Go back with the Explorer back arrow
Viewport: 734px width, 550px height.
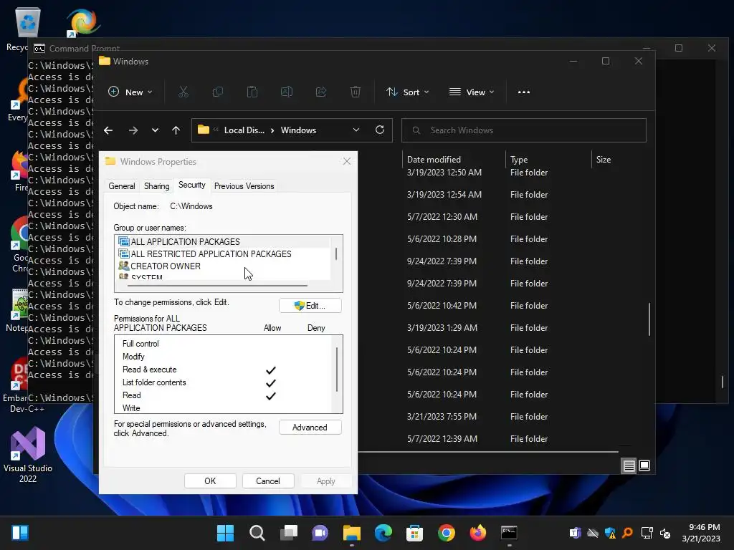coord(108,130)
